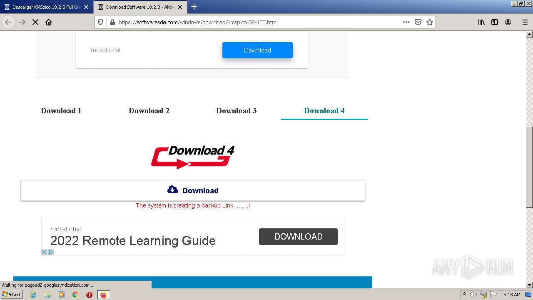This screenshot has width=533, height=300.
Task: Bookmark this page with star
Action: point(430,22)
